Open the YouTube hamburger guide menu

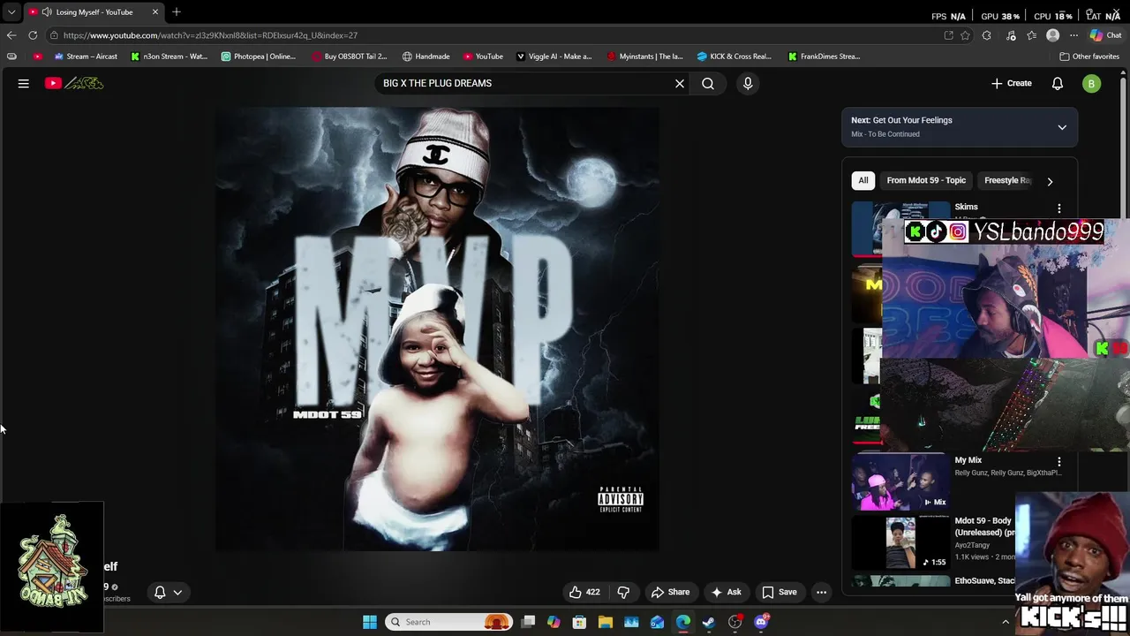pos(24,83)
